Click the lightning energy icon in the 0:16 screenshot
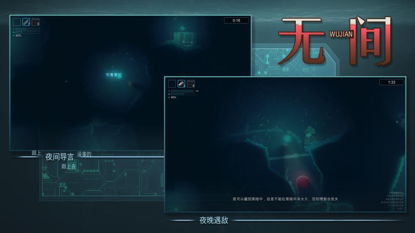415x233 pixels. 14,29
